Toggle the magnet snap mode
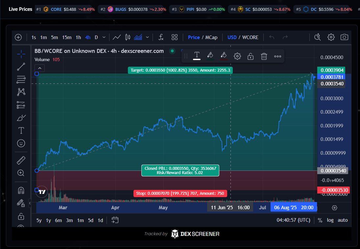 tap(21, 191)
